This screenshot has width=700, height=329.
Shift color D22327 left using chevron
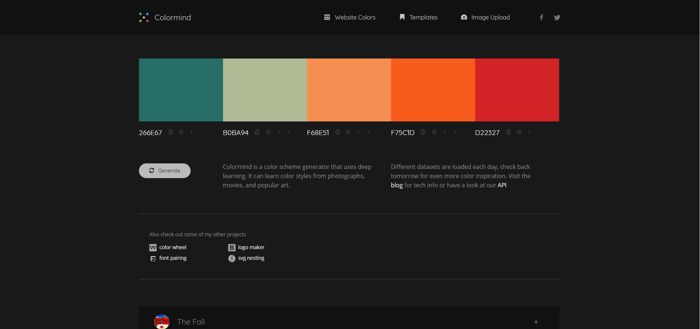529,132
